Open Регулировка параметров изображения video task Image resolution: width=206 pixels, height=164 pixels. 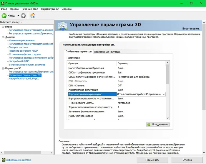pyautogui.click(x=31, y=33)
